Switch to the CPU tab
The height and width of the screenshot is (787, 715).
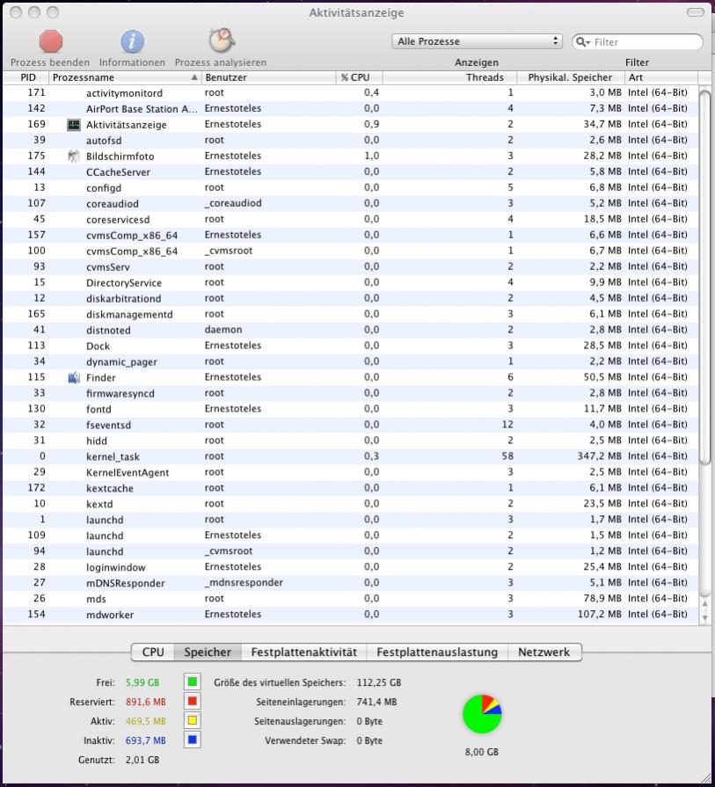(x=153, y=652)
